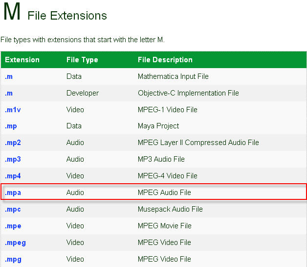This screenshot has width=307, height=267.
Task: Click the Extension column header
Action: point(22,60)
